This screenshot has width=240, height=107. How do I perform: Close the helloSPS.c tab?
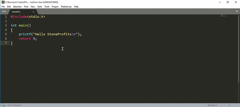pos(33,12)
